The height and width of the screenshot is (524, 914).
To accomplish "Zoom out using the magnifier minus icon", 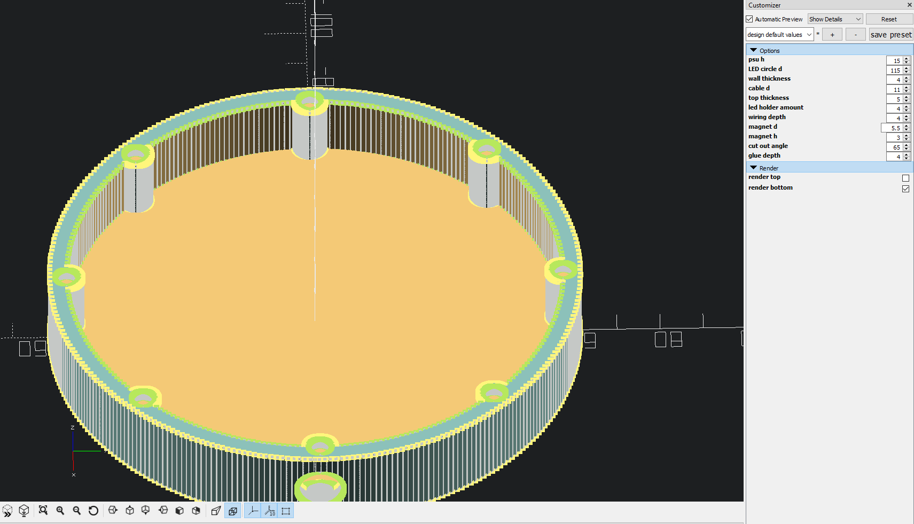I will (x=77, y=511).
